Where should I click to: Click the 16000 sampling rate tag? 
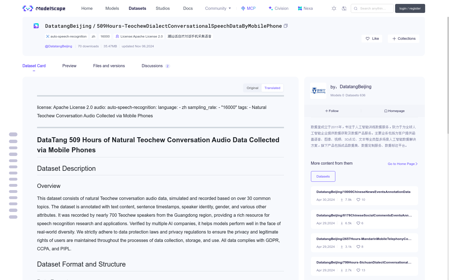coord(105,36)
